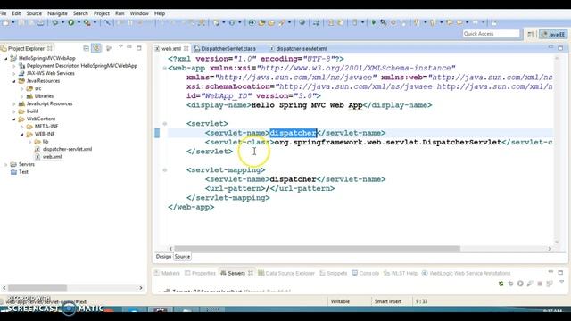Click the Open Type toolbar icon
This screenshot has height=321, width=571.
pyautogui.click(x=261, y=22)
